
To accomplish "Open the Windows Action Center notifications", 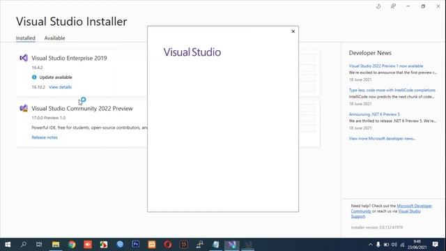I will 435,245.
